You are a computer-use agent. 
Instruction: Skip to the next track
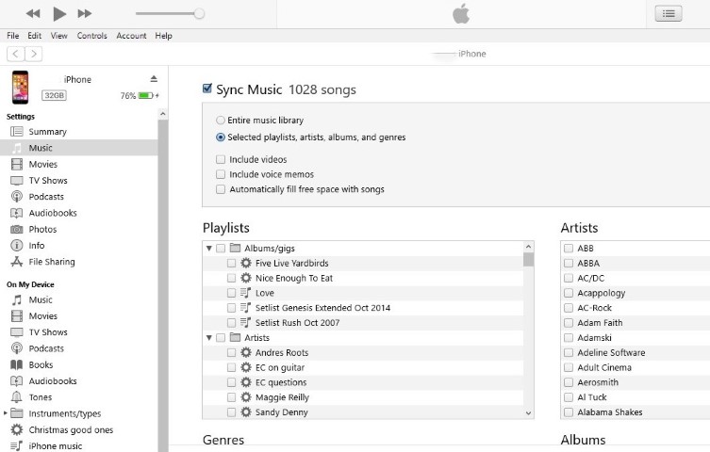click(85, 13)
